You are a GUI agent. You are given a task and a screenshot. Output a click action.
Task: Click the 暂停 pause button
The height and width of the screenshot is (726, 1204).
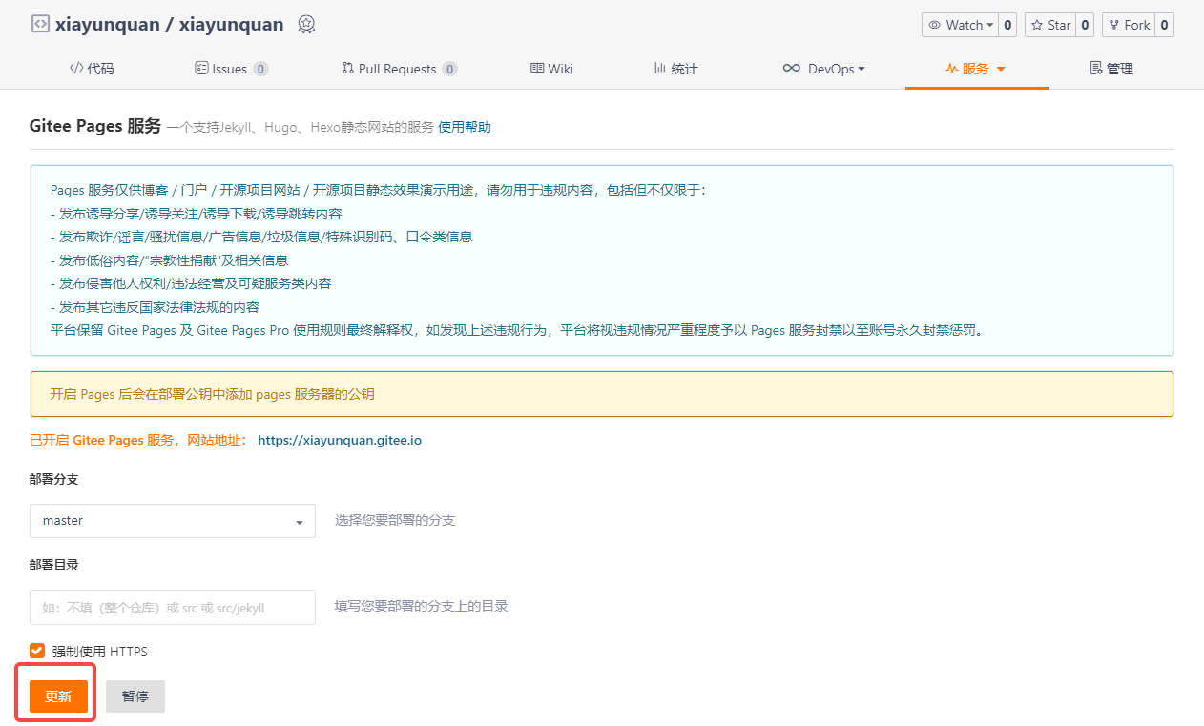[x=135, y=696]
